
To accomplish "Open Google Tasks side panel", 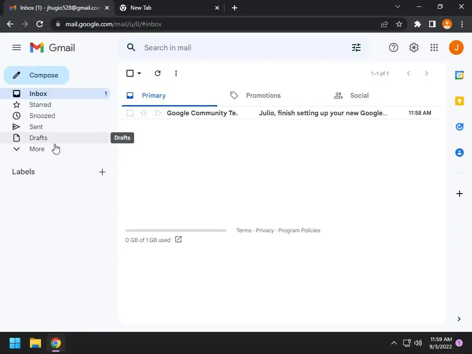I will 460,127.
